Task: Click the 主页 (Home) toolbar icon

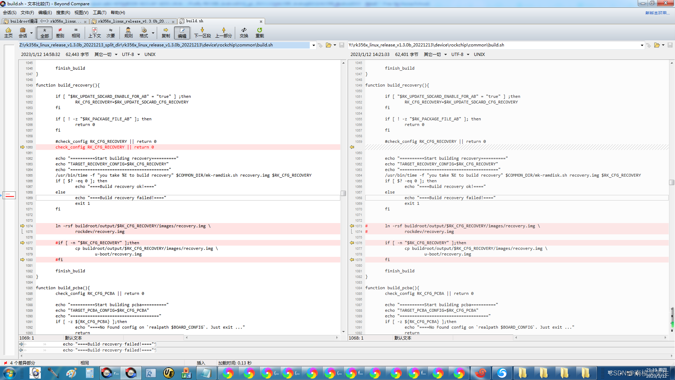Action: point(8,32)
